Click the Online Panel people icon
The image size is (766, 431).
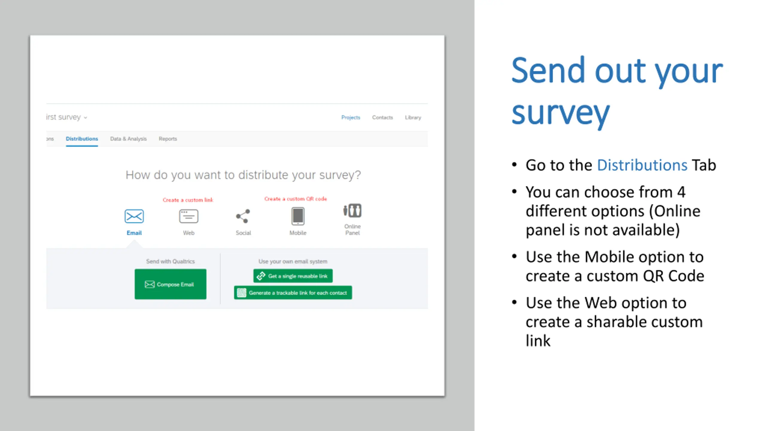coord(352,210)
